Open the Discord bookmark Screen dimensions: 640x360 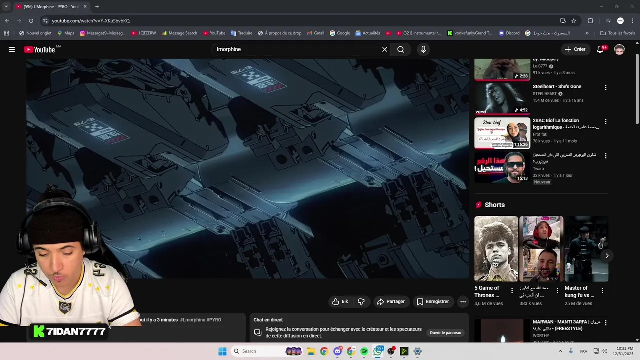tap(509, 33)
